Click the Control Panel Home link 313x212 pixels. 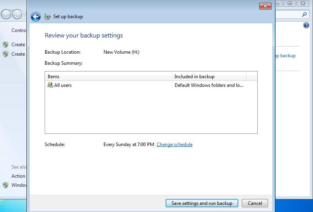(19, 30)
